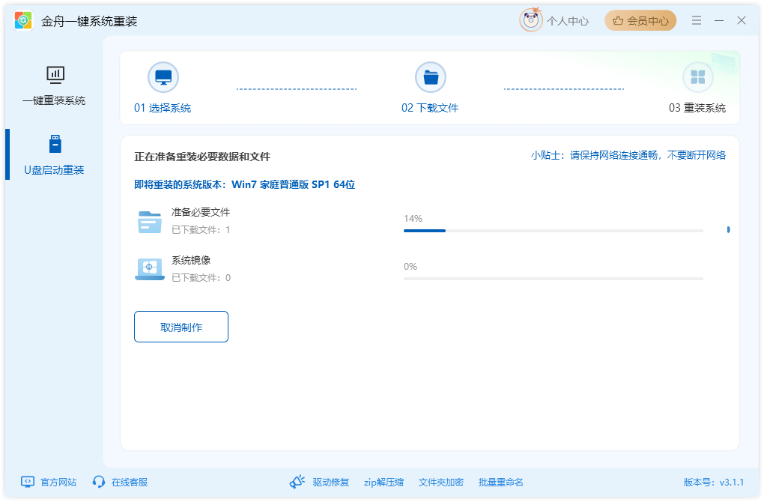Click the 准备必要文件 folder icon

point(150,222)
